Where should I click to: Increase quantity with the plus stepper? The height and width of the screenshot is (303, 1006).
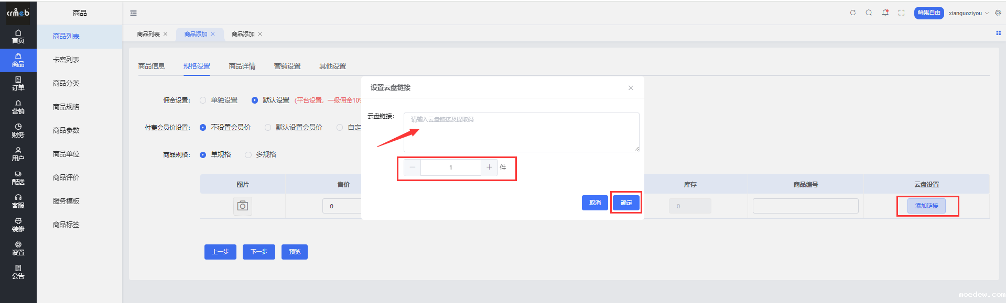[x=489, y=167]
